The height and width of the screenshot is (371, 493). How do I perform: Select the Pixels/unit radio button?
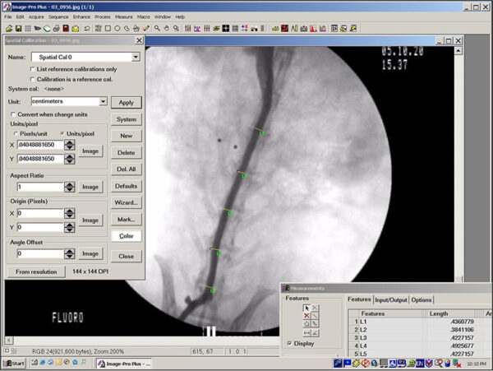click(x=16, y=134)
